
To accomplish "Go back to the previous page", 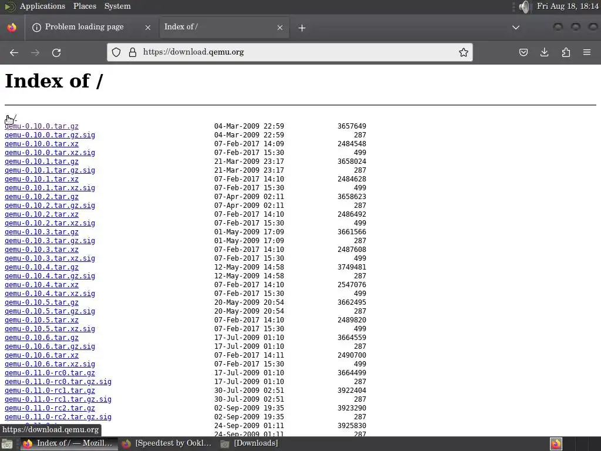I will [x=14, y=52].
